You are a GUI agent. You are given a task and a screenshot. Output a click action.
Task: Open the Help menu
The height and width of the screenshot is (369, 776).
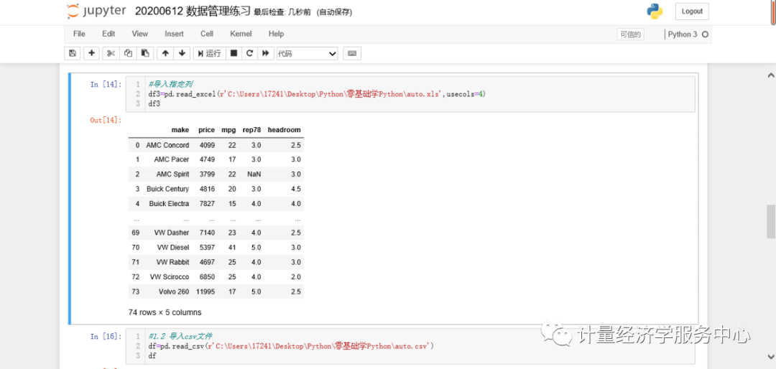[x=276, y=34]
